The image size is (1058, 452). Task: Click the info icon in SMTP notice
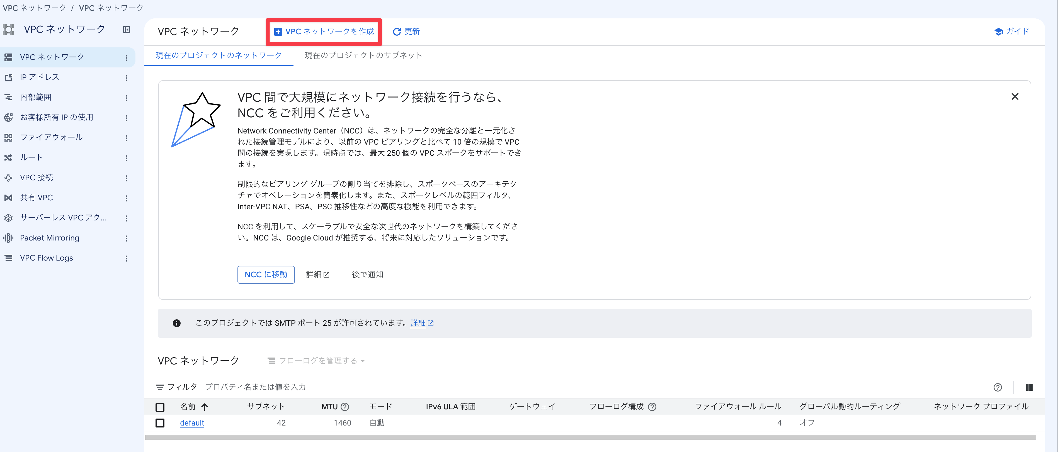click(177, 324)
